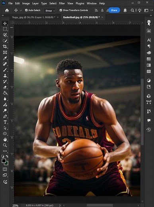Select the Paint Bucket tool
The width and height of the screenshot is (154, 207).
point(5,93)
